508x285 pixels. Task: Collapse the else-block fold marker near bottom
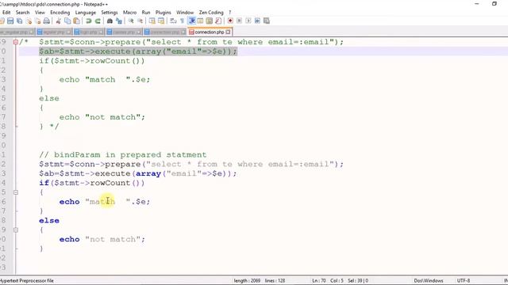(x=16, y=230)
